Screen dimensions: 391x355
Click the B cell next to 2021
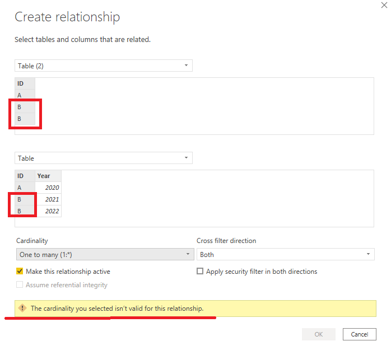click(25, 199)
